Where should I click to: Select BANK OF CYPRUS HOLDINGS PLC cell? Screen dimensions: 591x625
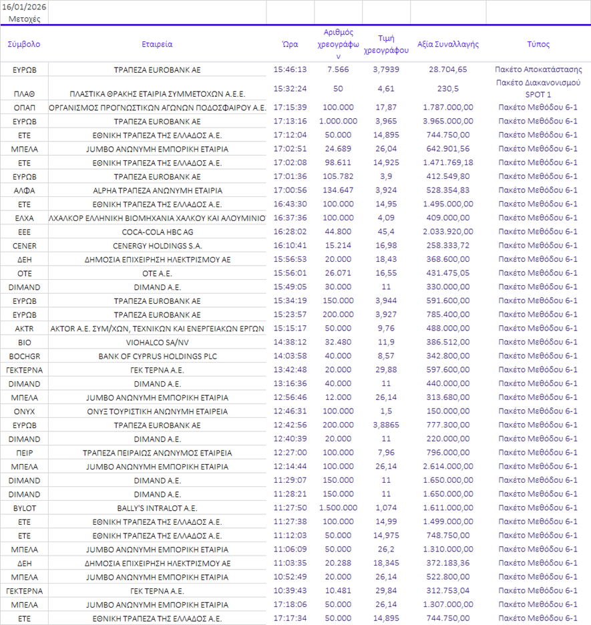157,357
